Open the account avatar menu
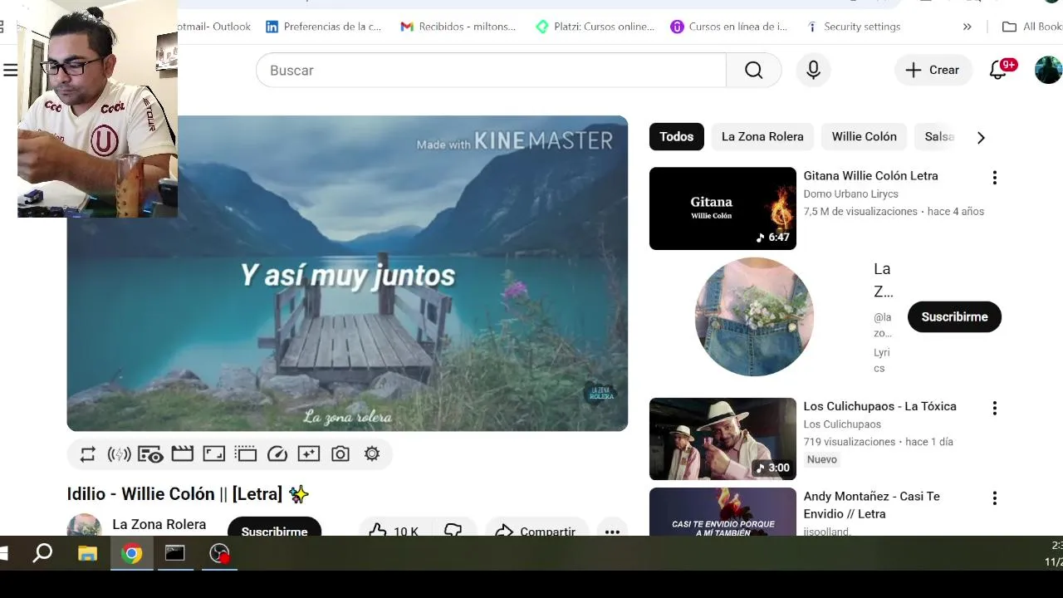 pos(1048,70)
